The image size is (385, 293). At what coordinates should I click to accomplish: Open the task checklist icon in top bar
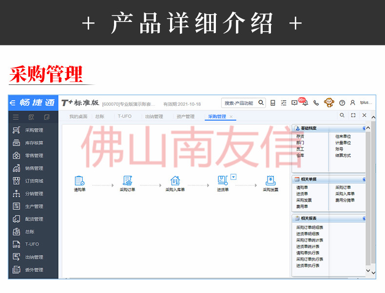[x=284, y=103]
